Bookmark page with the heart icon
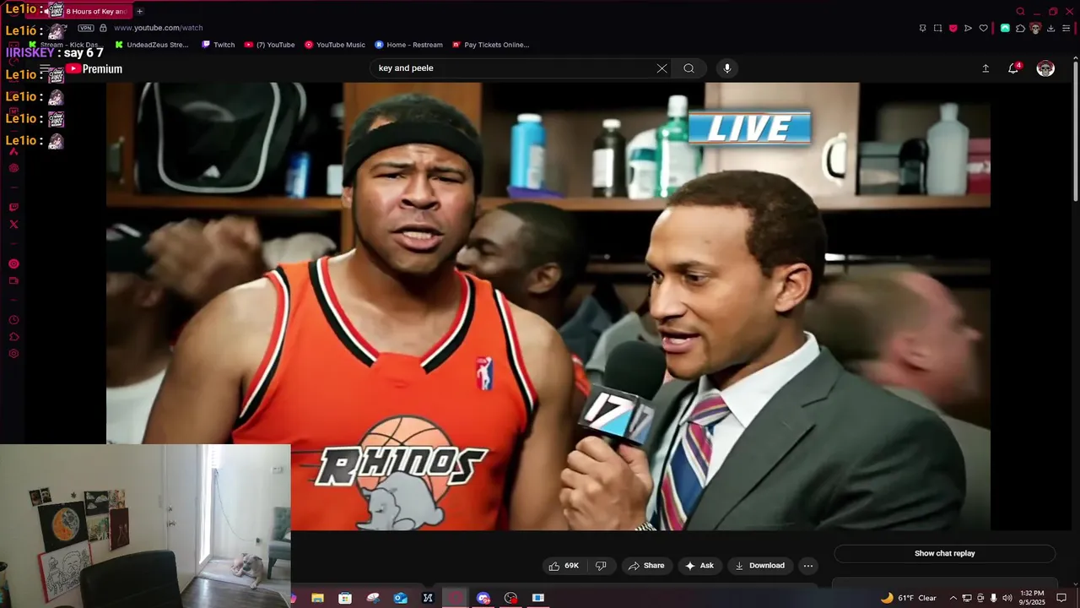 pos(983,28)
